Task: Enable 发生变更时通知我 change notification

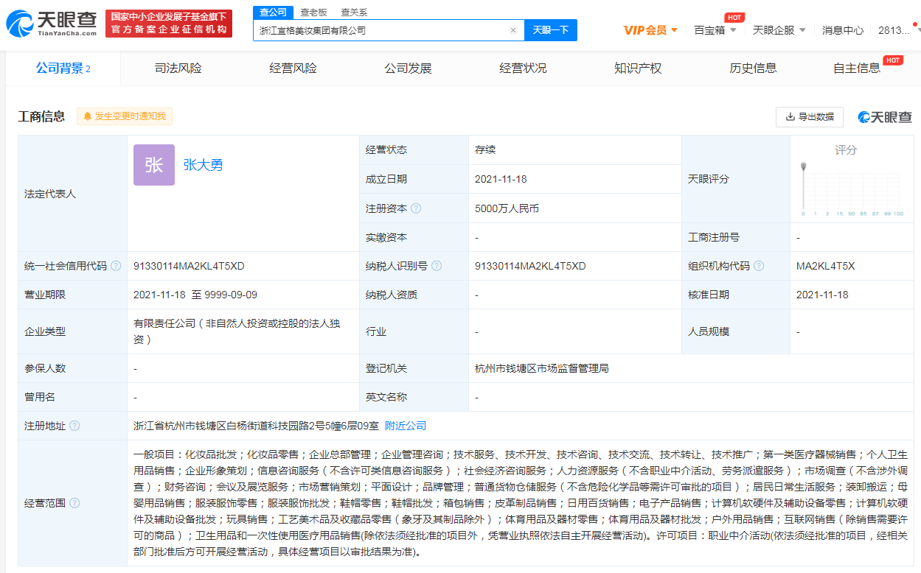Action: tap(125, 116)
